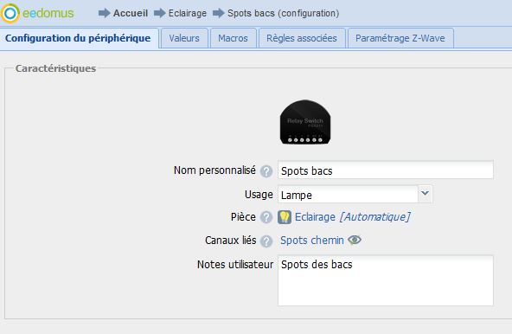The image size is (512, 334).
Task: Open the Spots chemin linked channel
Action: coord(312,241)
